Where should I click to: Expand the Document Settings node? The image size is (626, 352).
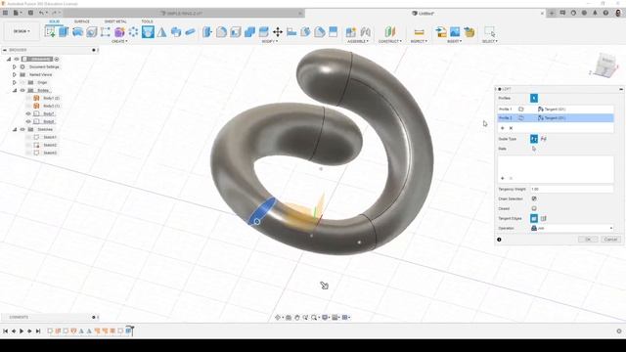coord(15,67)
